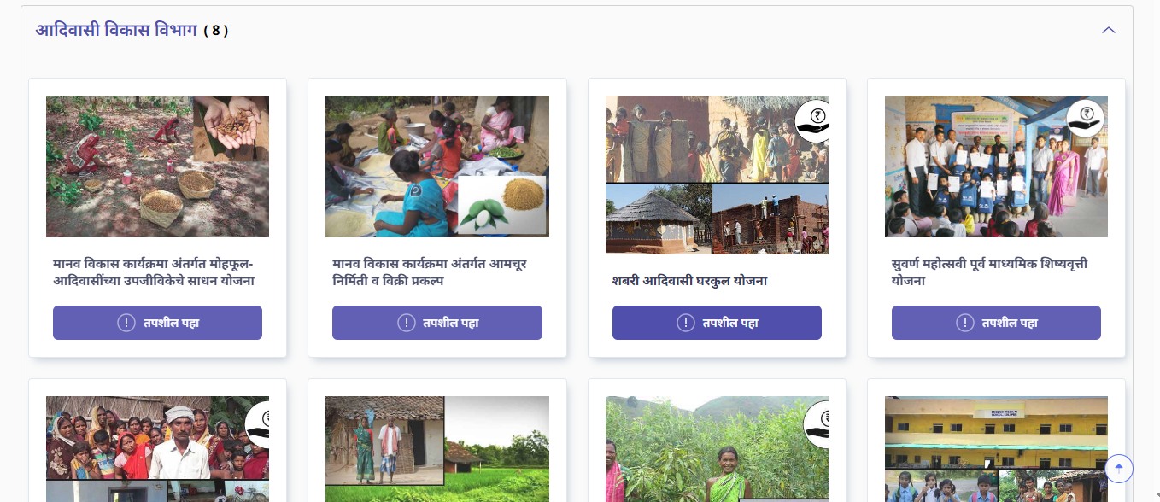Collapse the आदिवासी विकास विभाग section
Viewport: 1160px width, 502px height.
pyautogui.click(x=1109, y=31)
